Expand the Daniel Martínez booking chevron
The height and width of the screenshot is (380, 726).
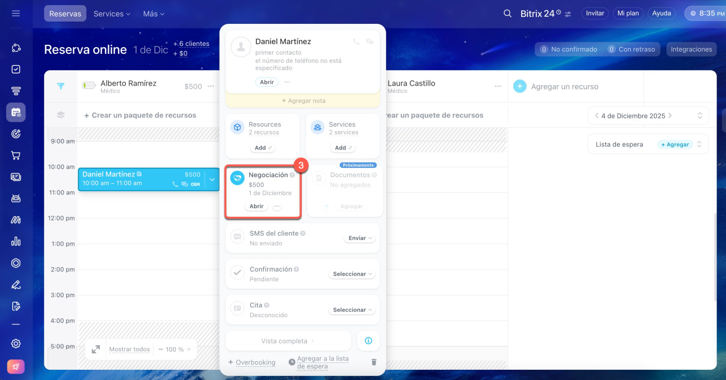[x=212, y=179]
